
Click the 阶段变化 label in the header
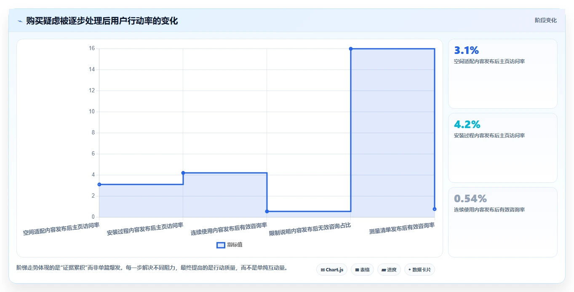click(x=545, y=20)
